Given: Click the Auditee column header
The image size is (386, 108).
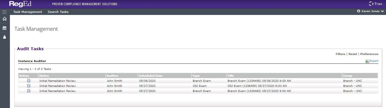Looking at the screenshot, I should [x=112, y=76].
